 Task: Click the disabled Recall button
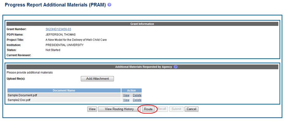pyautogui.click(x=162, y=109)
